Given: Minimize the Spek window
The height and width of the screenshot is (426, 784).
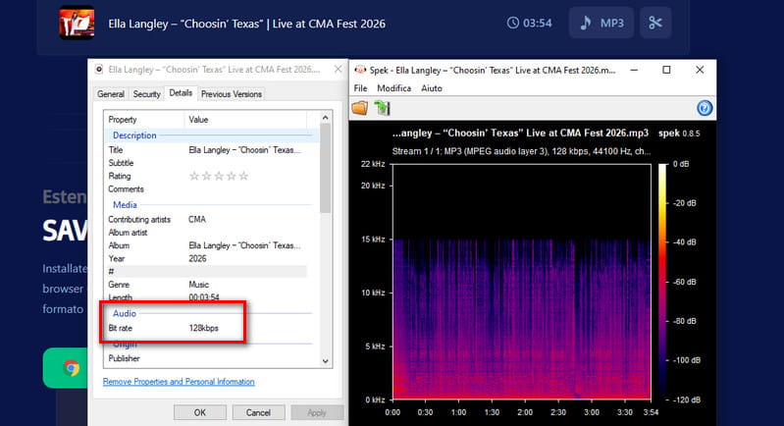Looking at the screenshot, I should pos(634,70).
